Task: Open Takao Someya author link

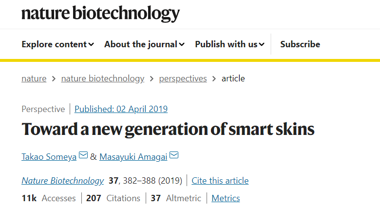Action: 49,157
